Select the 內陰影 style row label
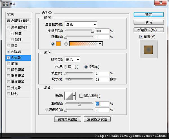 [x=16, y=52]
